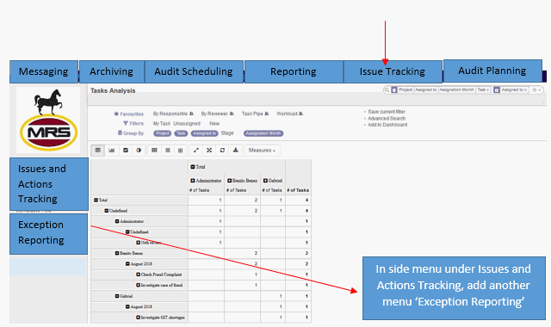This screenshot has width=551, height=327.
Task: Open the Messaging tab
Action: tap(44, 71)
